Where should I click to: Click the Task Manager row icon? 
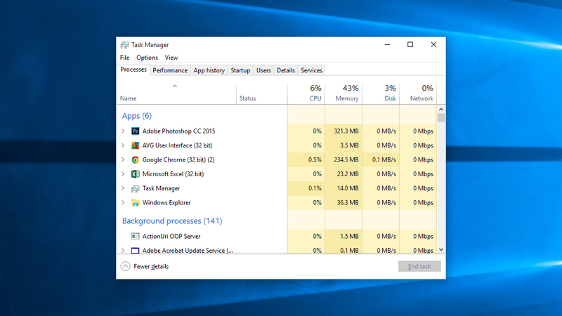[135, 188]
